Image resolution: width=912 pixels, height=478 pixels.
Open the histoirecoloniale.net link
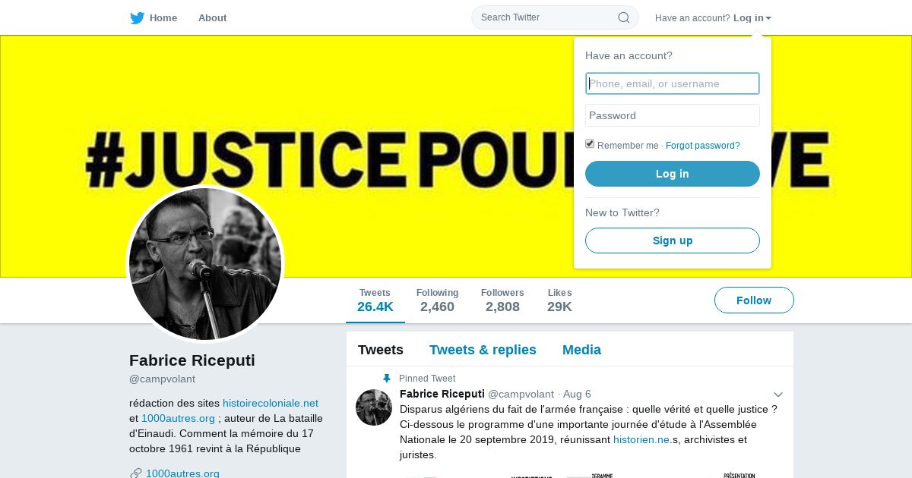coord(271,404)
